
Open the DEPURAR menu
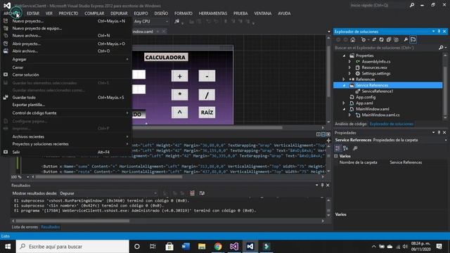[x=119, y=13]
